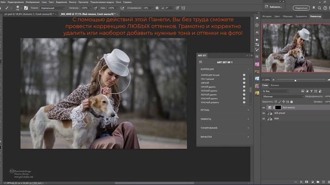The image size is (330, 185).
Task: Open the layer filter kind dropdown
Action: pos(276,91)
